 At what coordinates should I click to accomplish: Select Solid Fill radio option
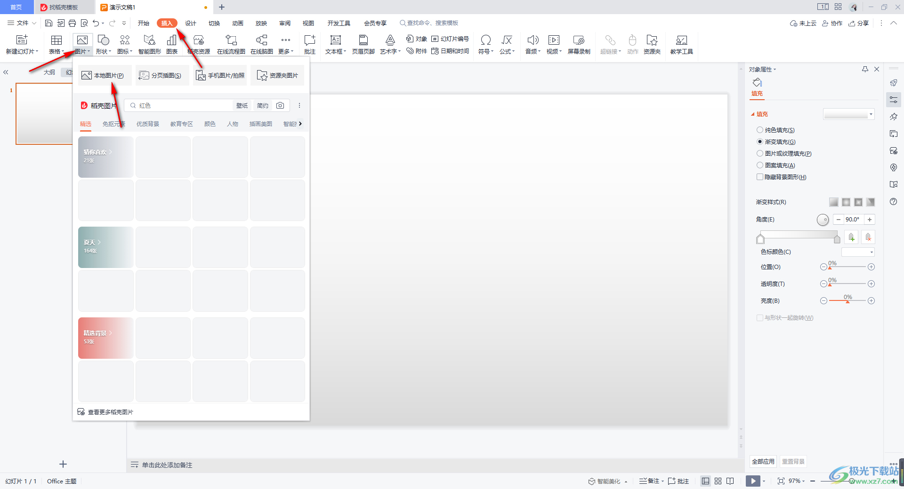pyautogui.click(x=759, y=130)
